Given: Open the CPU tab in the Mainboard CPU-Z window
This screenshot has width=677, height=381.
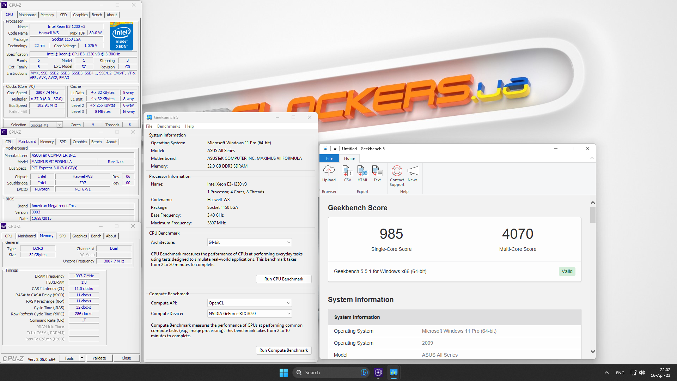Looking at the screenshot, I should [x=9, y=142].
